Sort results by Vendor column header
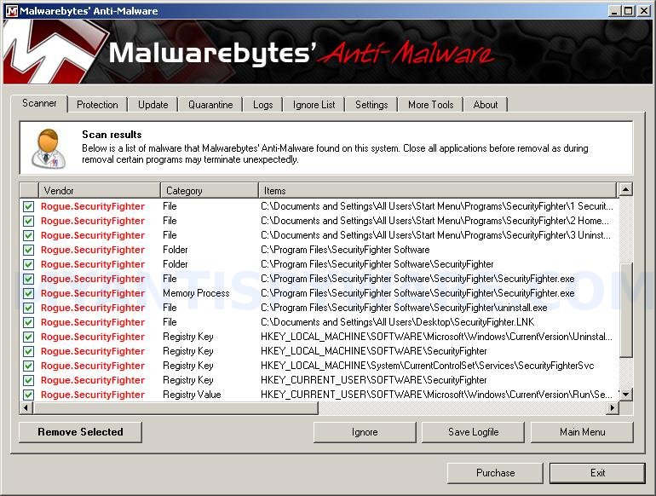Viewport: 656px width, 496px height. pyautogui.click(x=99, y=191)
